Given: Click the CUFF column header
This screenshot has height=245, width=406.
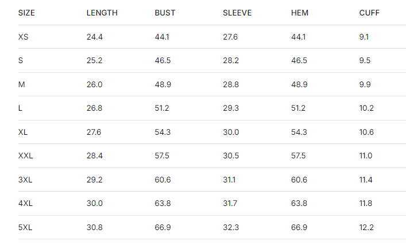Looking at the screenshot, I should 369,13.
